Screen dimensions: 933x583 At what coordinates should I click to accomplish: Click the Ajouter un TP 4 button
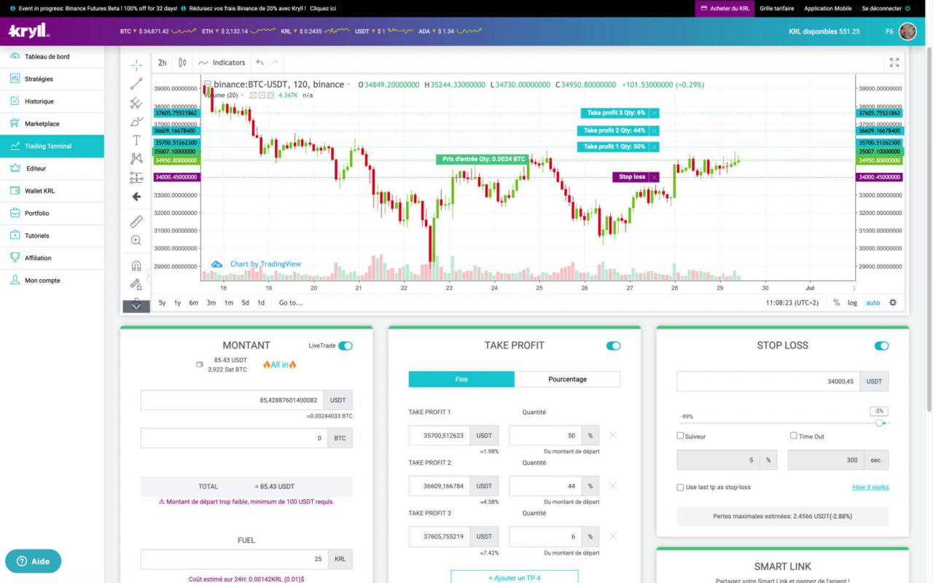click(x=515, y=576)
